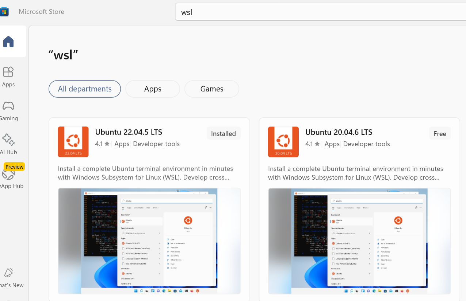View the Ubuntu 20.04.6 screenshot preview
The height and width of the screenshot is (301, 466).
[359, 241]
